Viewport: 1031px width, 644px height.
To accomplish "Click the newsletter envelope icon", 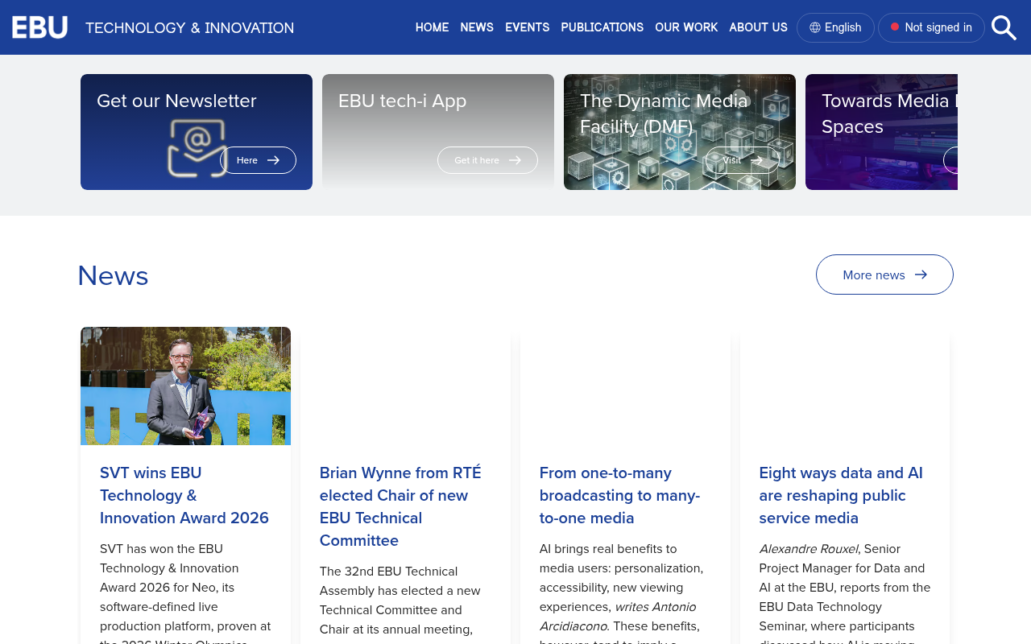I will click(x=197, y=148).
